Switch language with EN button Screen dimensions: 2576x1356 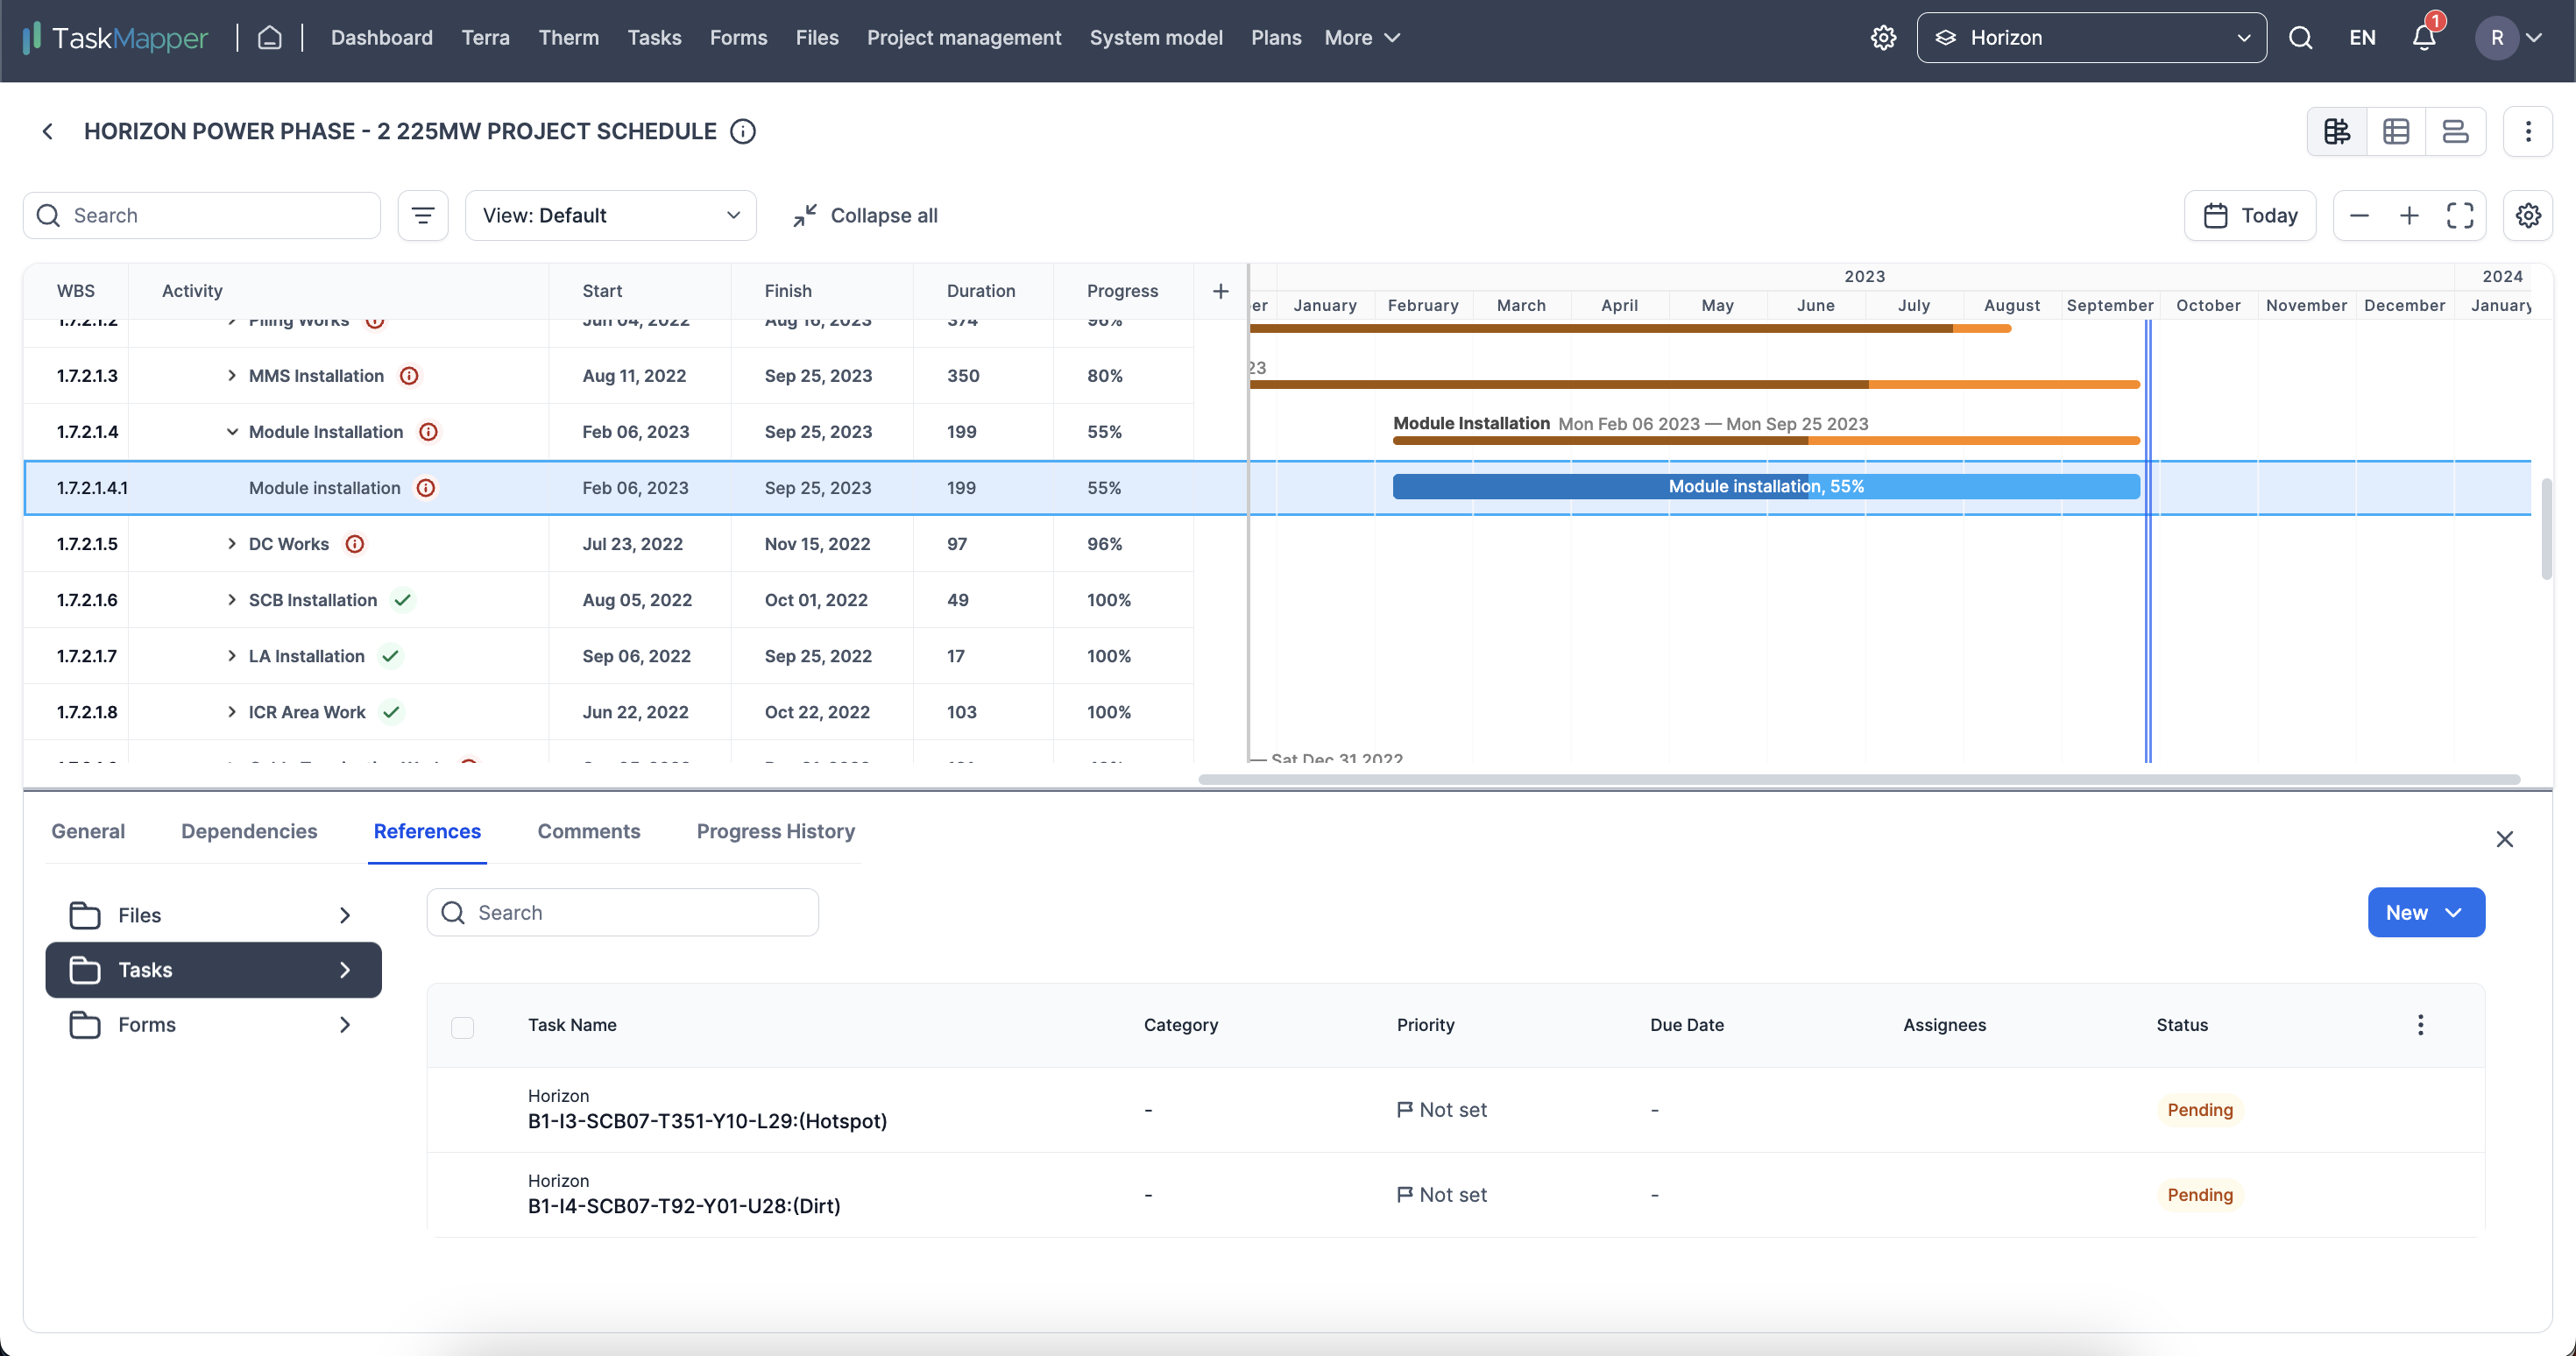[x=2362, y=38]
